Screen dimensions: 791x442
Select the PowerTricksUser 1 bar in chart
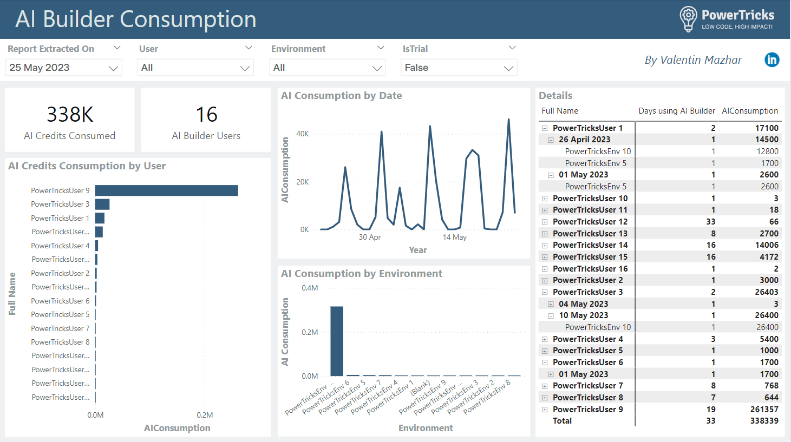pyautogui.click(x=100, y=218)
